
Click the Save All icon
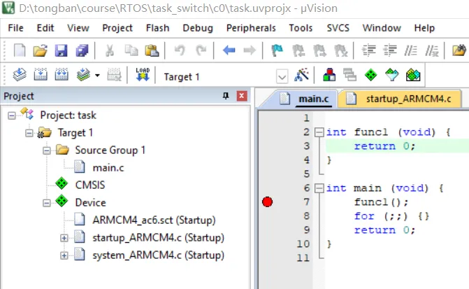click(x=82, y=50)
